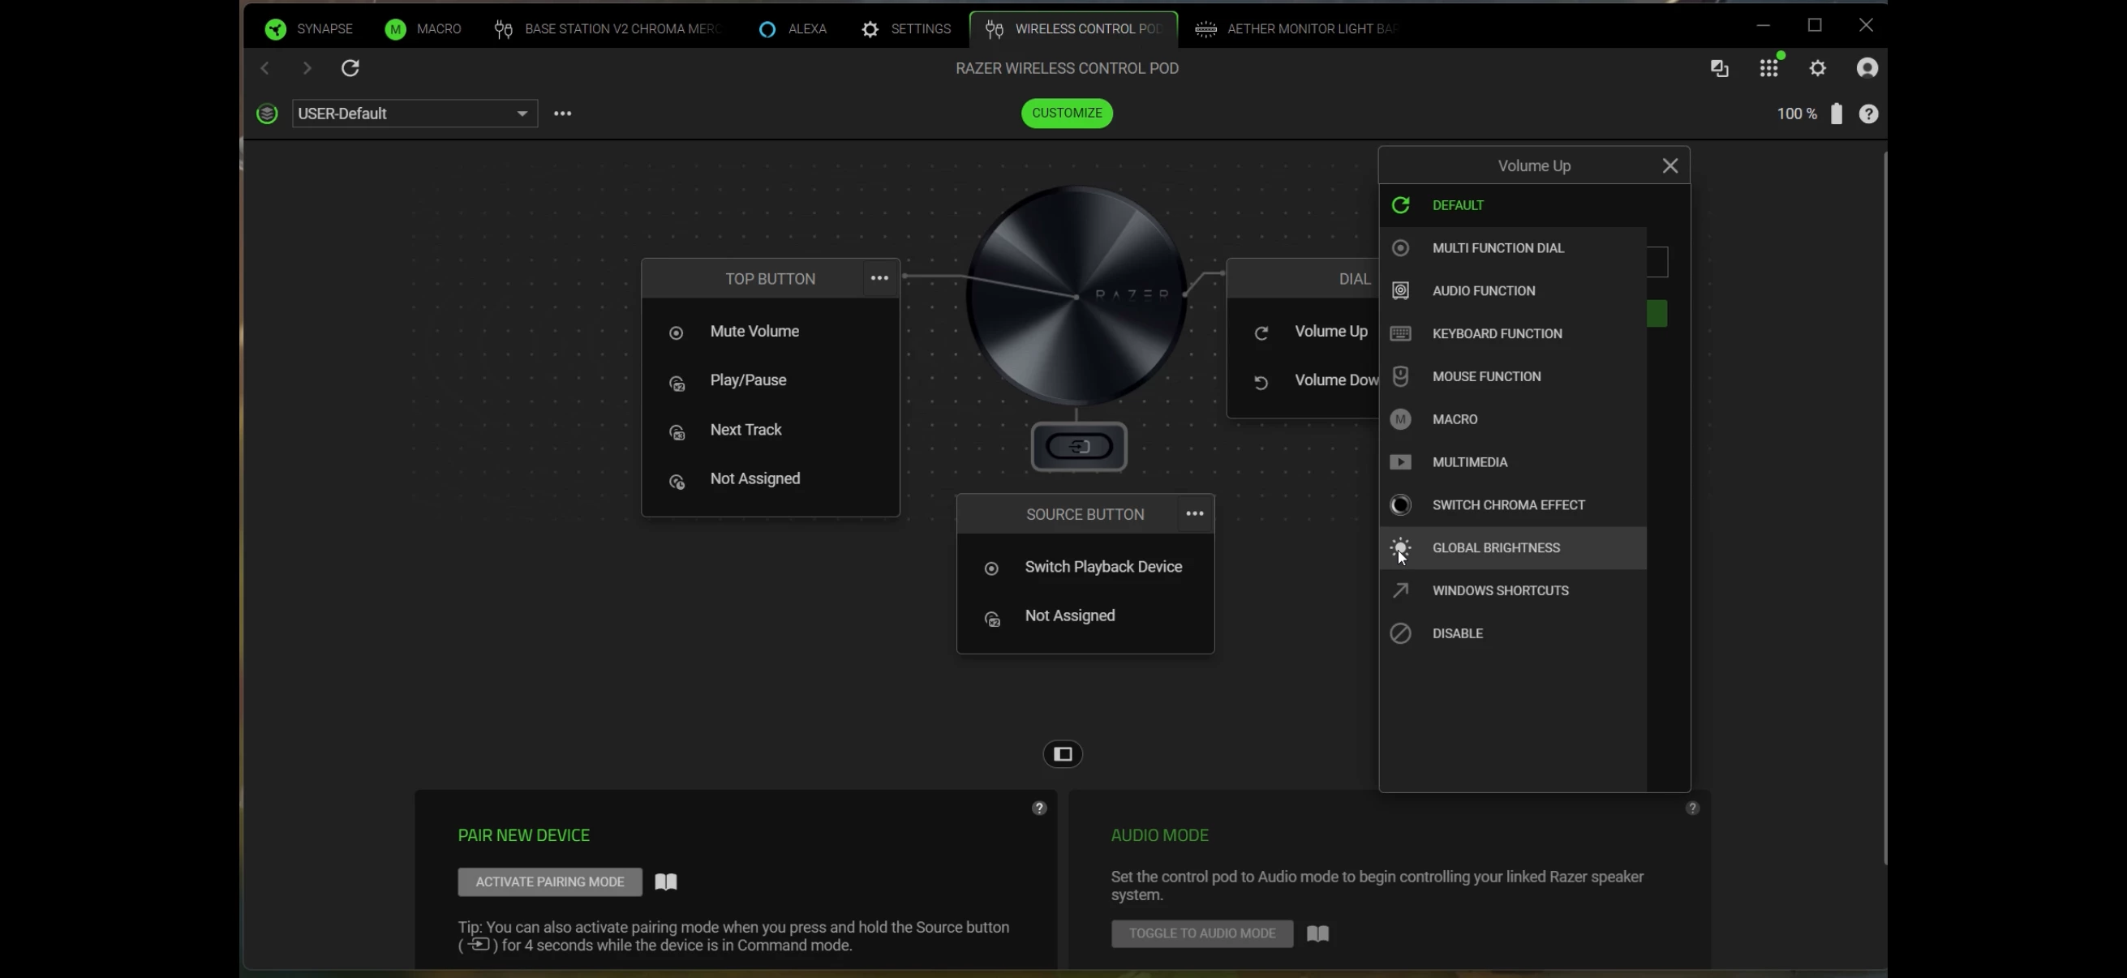
Task: Open the user account avatar icon
Action: tap(1867, 67)
